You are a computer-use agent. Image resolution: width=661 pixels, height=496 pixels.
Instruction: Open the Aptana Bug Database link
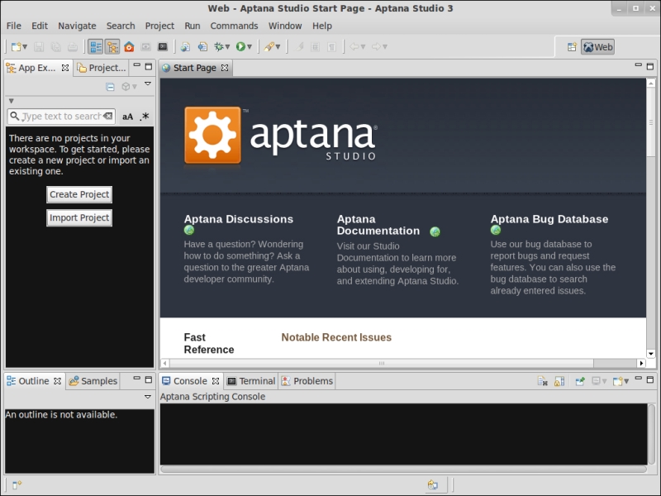coord(549,219)
